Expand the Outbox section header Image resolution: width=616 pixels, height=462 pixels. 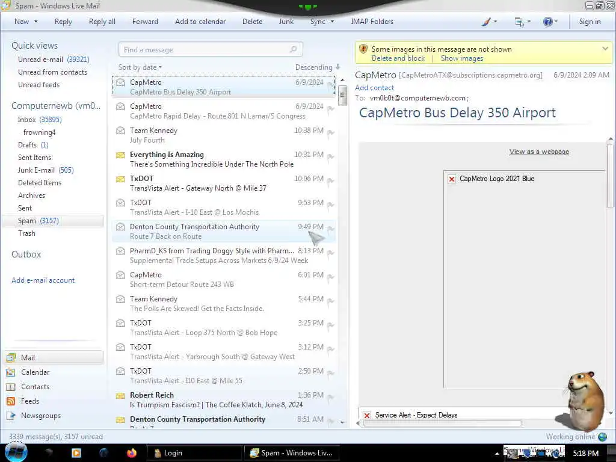pos(26,254)
